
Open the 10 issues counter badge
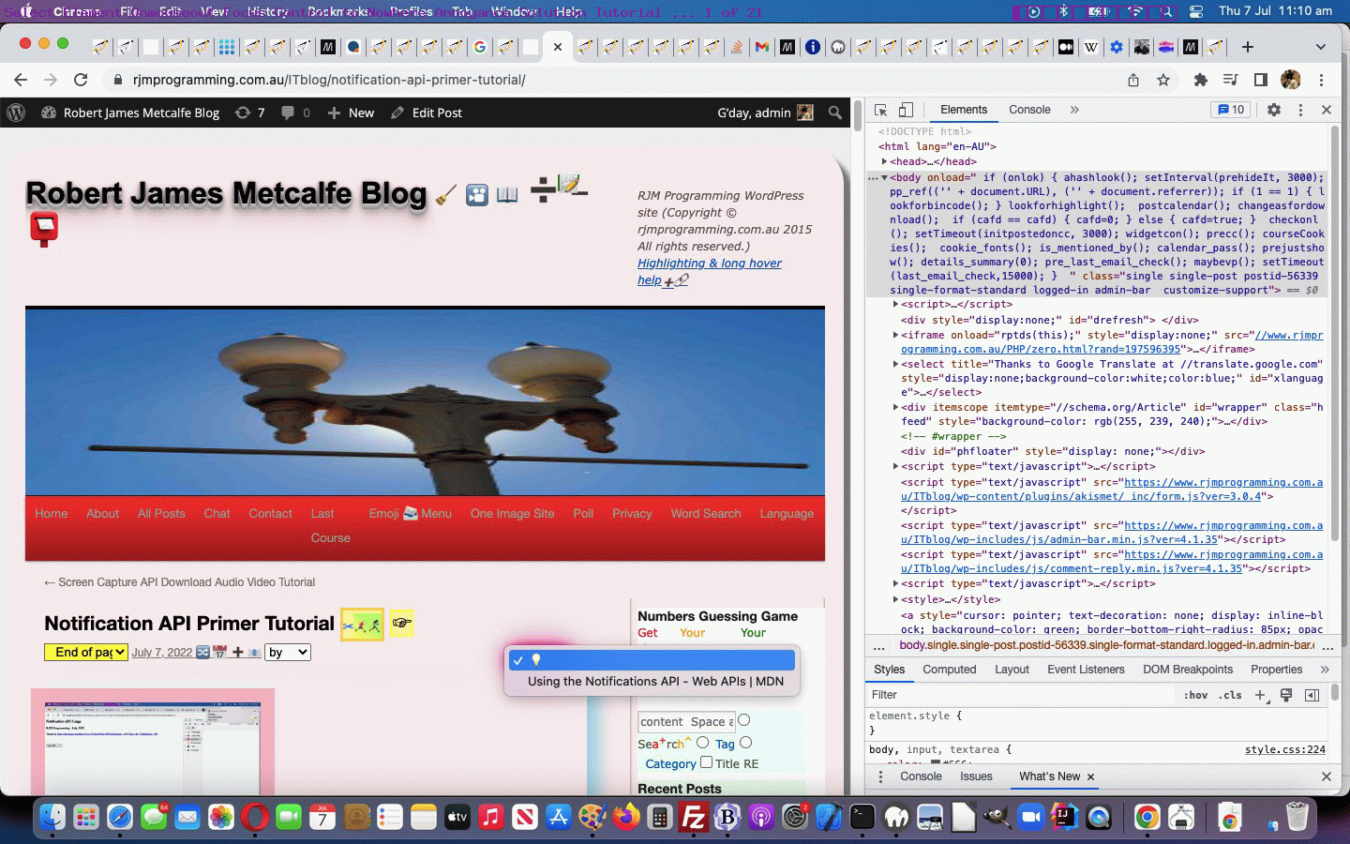(1230, 110)
